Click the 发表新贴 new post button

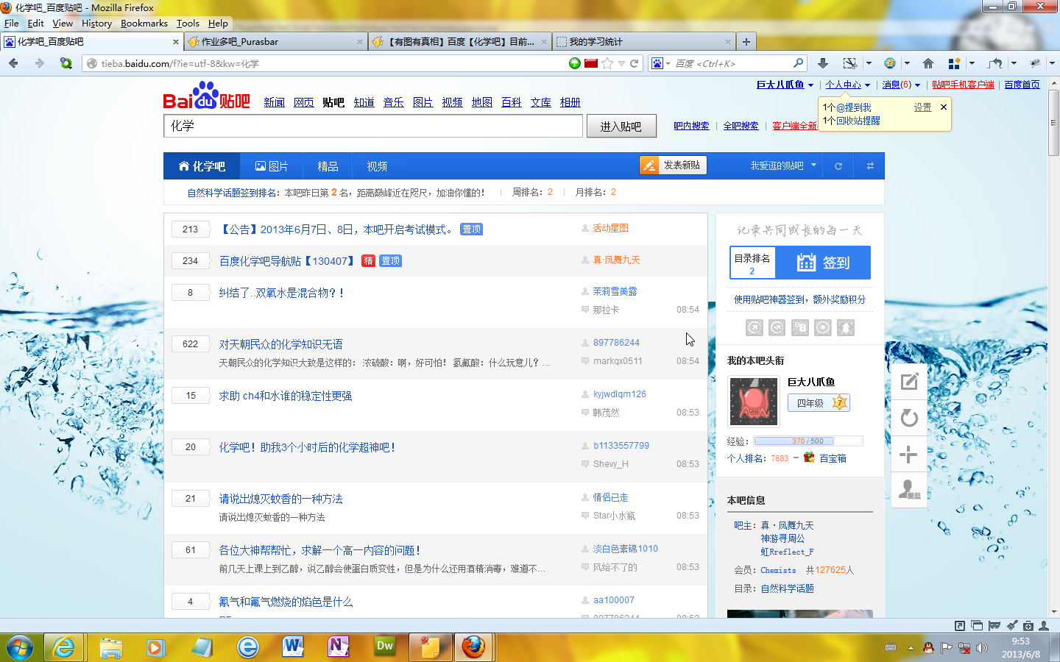[673, 165]
